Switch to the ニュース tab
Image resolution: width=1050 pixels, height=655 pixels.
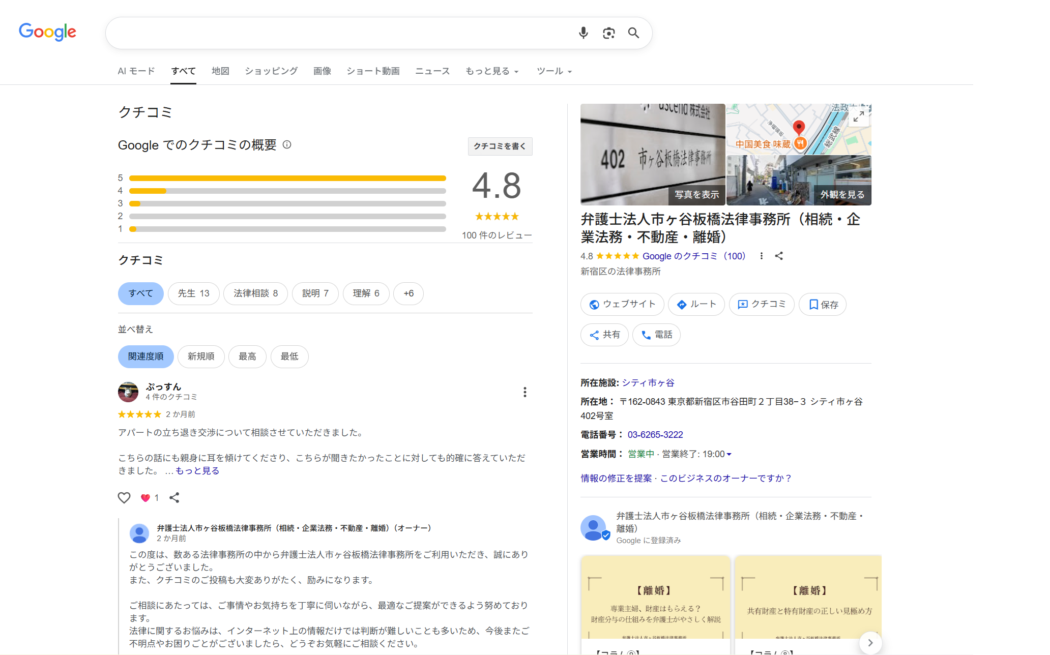[x=433, y=71]
